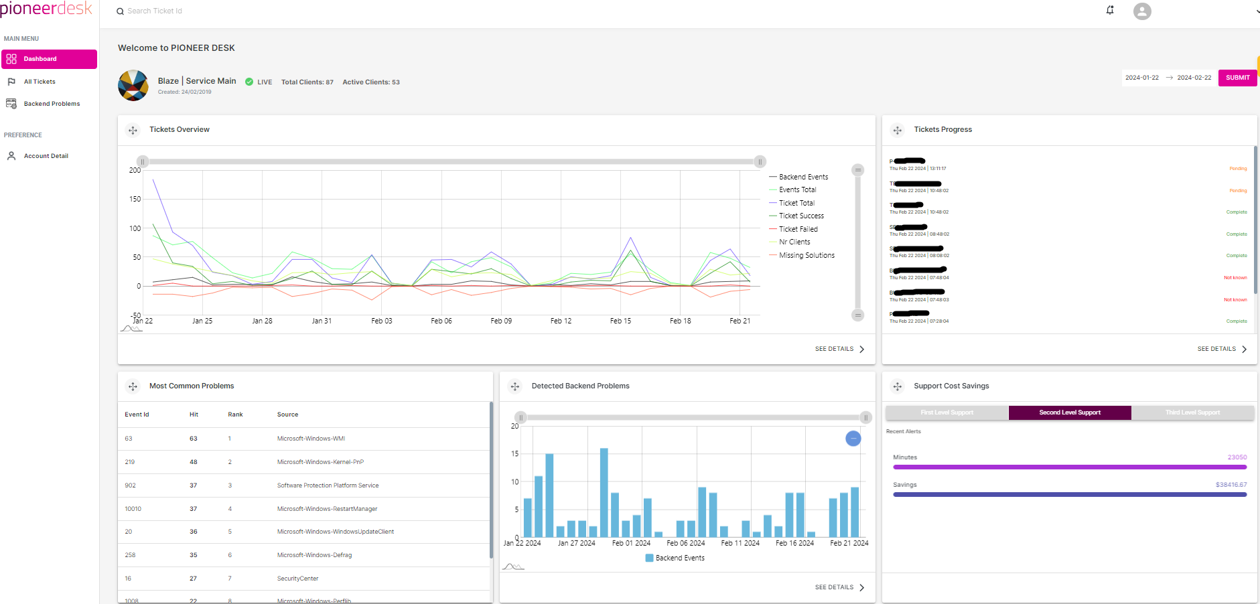Open the Dashboard menu item
Screen dimensions: 1260x604
pyautogui.click(x=49, y=59)
